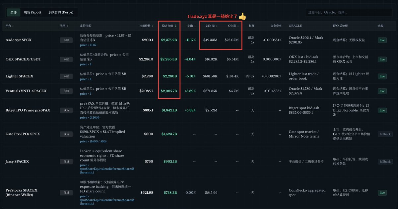Sort by OI ($) column header
This screenshot has height=209, width=398.
click(232, 26)
